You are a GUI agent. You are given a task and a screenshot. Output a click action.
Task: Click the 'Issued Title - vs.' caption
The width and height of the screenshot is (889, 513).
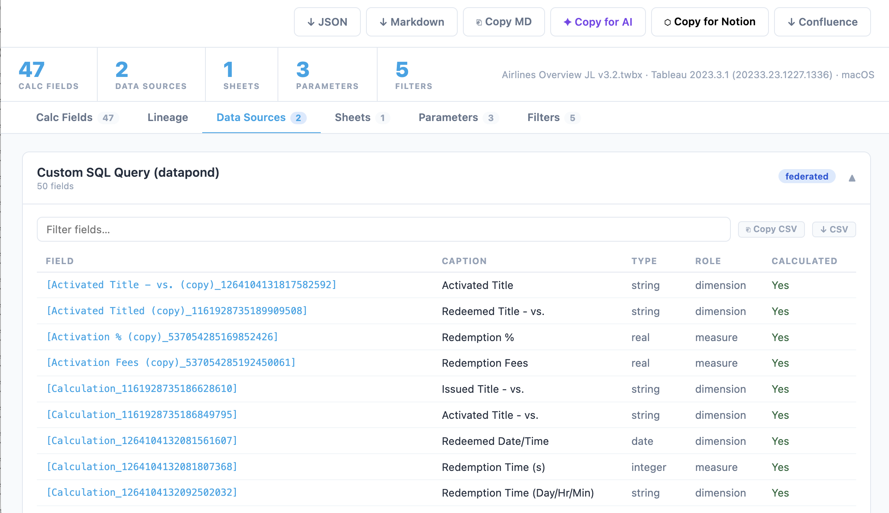coord(483,389)
